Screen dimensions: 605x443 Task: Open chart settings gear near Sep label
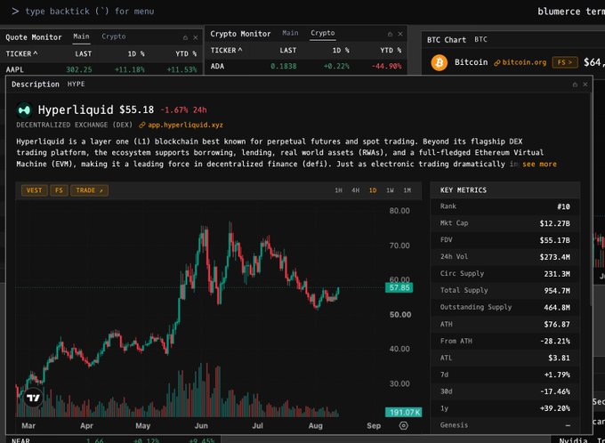tap(404, 425)
